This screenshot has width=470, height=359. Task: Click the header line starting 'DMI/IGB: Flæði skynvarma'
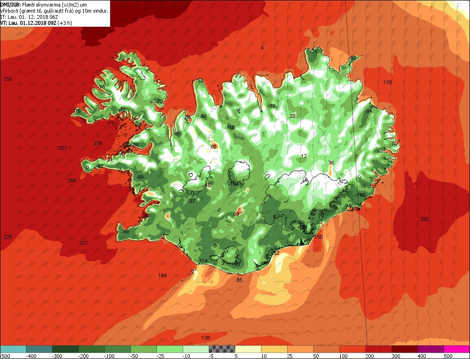[x=43, y=5]
